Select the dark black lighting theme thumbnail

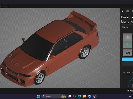(x=128, y=53)
